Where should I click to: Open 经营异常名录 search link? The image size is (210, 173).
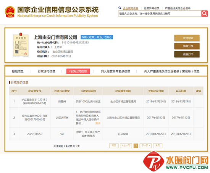tap(152, 8)
